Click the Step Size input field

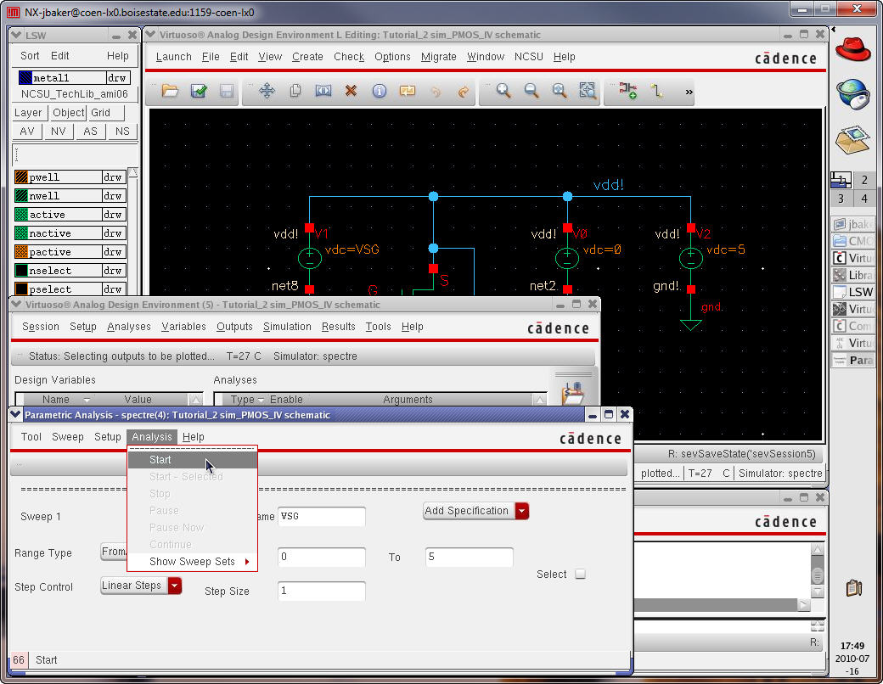coord(322,591)
